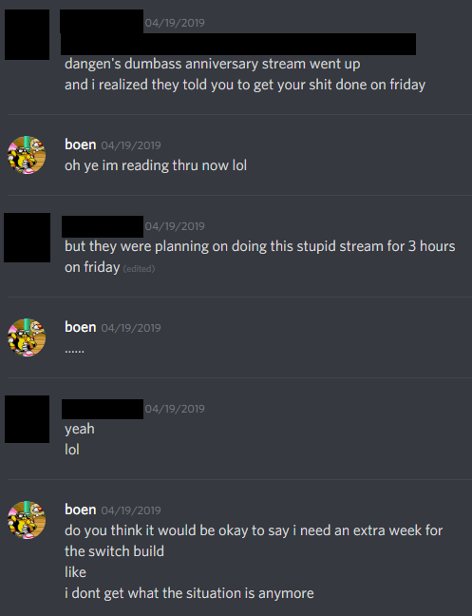The width and height of the screenshot is (472, 616).
Task: Click message 'oh ye im reading thru now lol'
Action: (x=156, y=165)
